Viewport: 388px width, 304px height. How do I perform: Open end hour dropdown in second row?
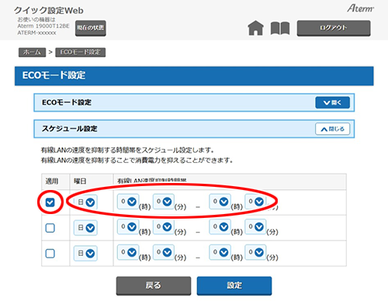point(220,226)
